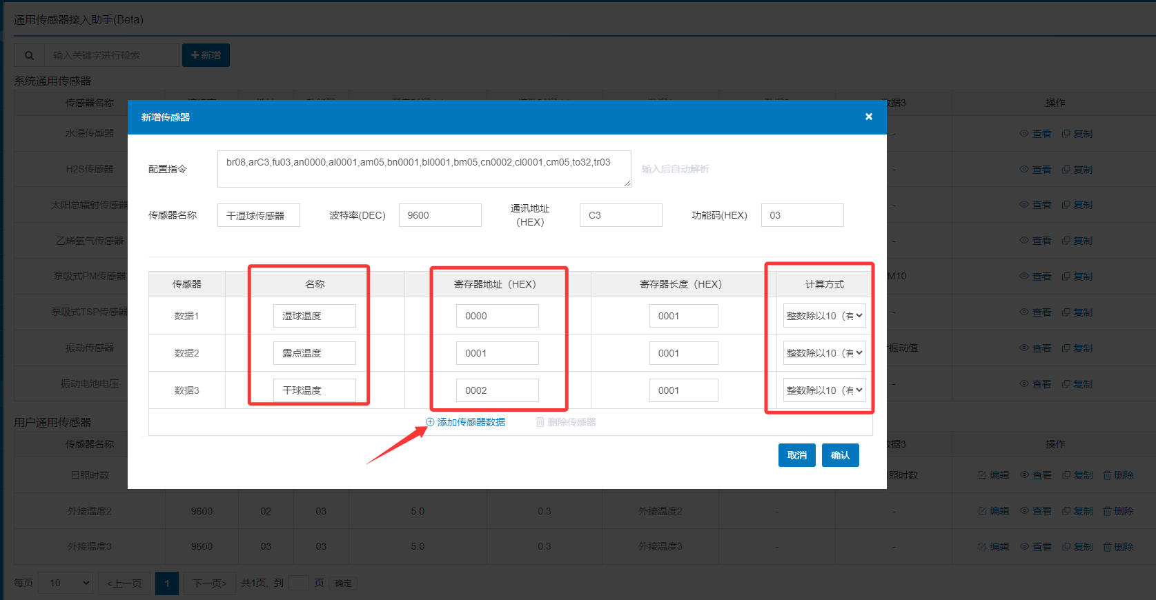Copy the 外接温度2 row

click(x=1077, y=511)
